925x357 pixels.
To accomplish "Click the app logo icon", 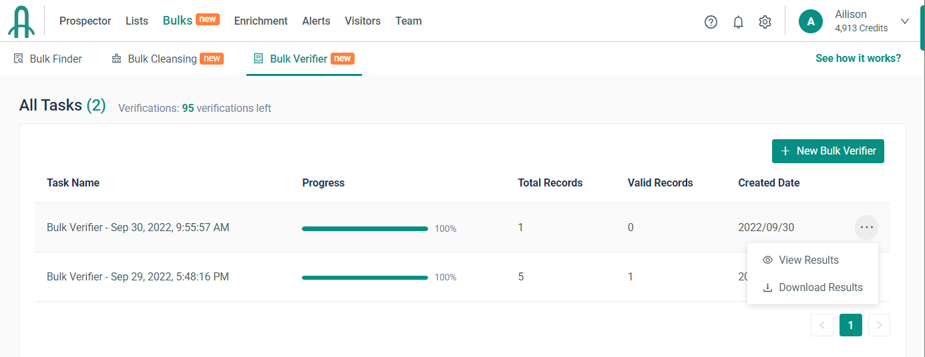I will click(x=21, y=21).
